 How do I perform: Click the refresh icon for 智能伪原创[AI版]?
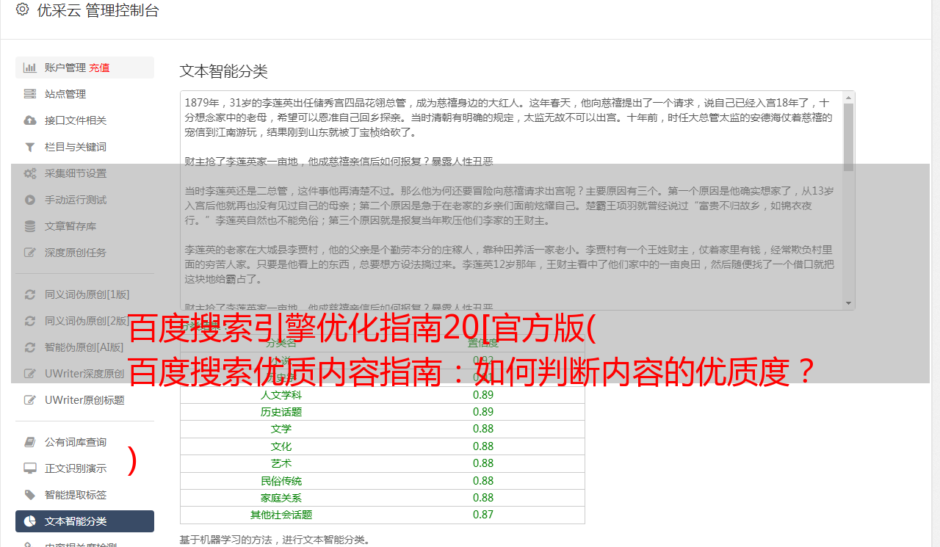point(30,347)
